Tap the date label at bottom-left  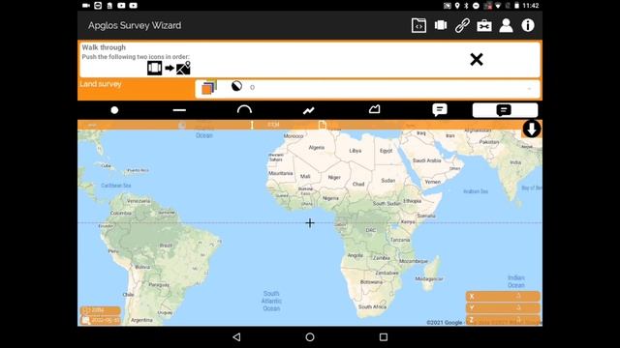pos(101,320)
